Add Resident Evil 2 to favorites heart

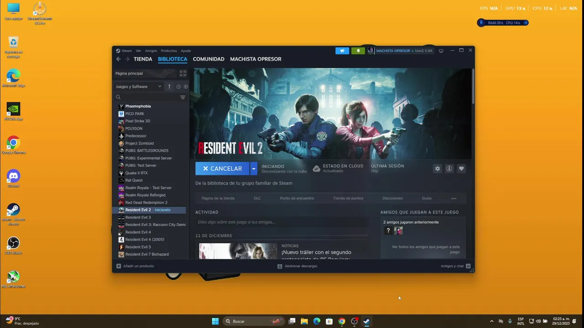(x=461, y=169)
